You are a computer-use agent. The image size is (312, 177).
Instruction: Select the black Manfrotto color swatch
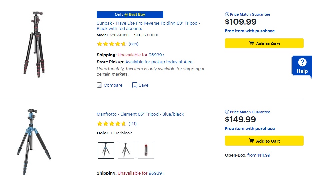[126, 150]
